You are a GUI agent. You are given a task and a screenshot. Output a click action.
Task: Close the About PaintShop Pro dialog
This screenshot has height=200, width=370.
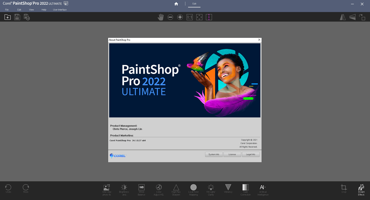259,40
